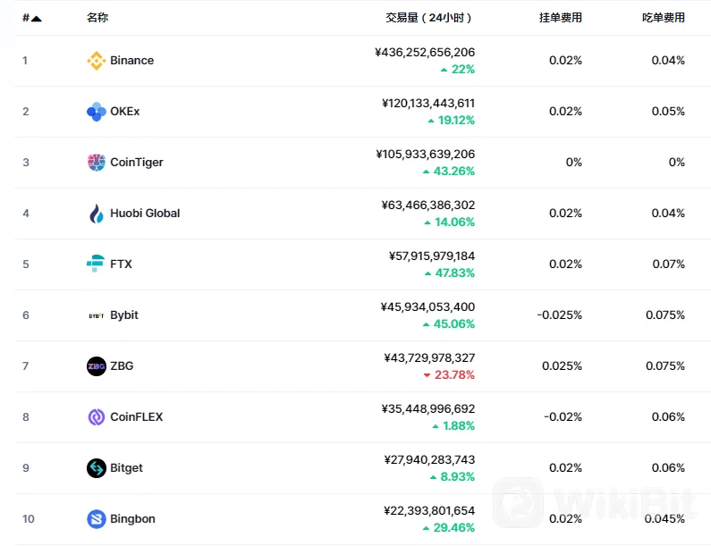Sort by the # rank column arrow
The image size is (711, 546).
(36, 18)
